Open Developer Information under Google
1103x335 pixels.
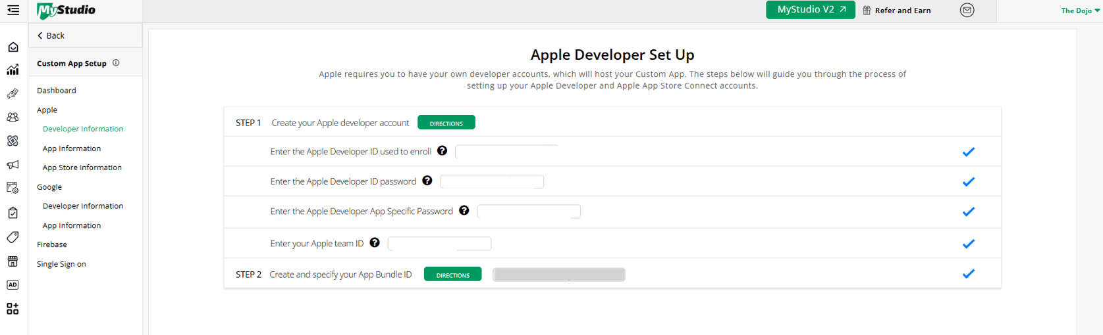point(83,206)
